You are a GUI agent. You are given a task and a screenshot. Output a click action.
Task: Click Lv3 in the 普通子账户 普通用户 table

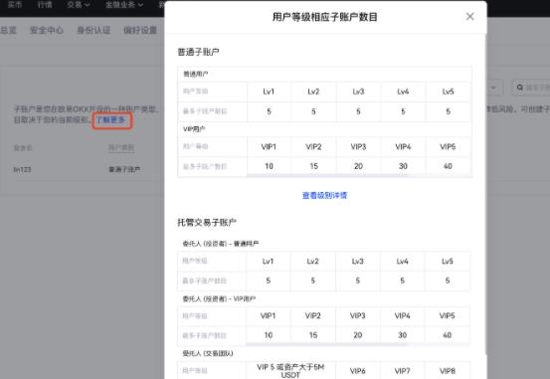click(358, 92)
